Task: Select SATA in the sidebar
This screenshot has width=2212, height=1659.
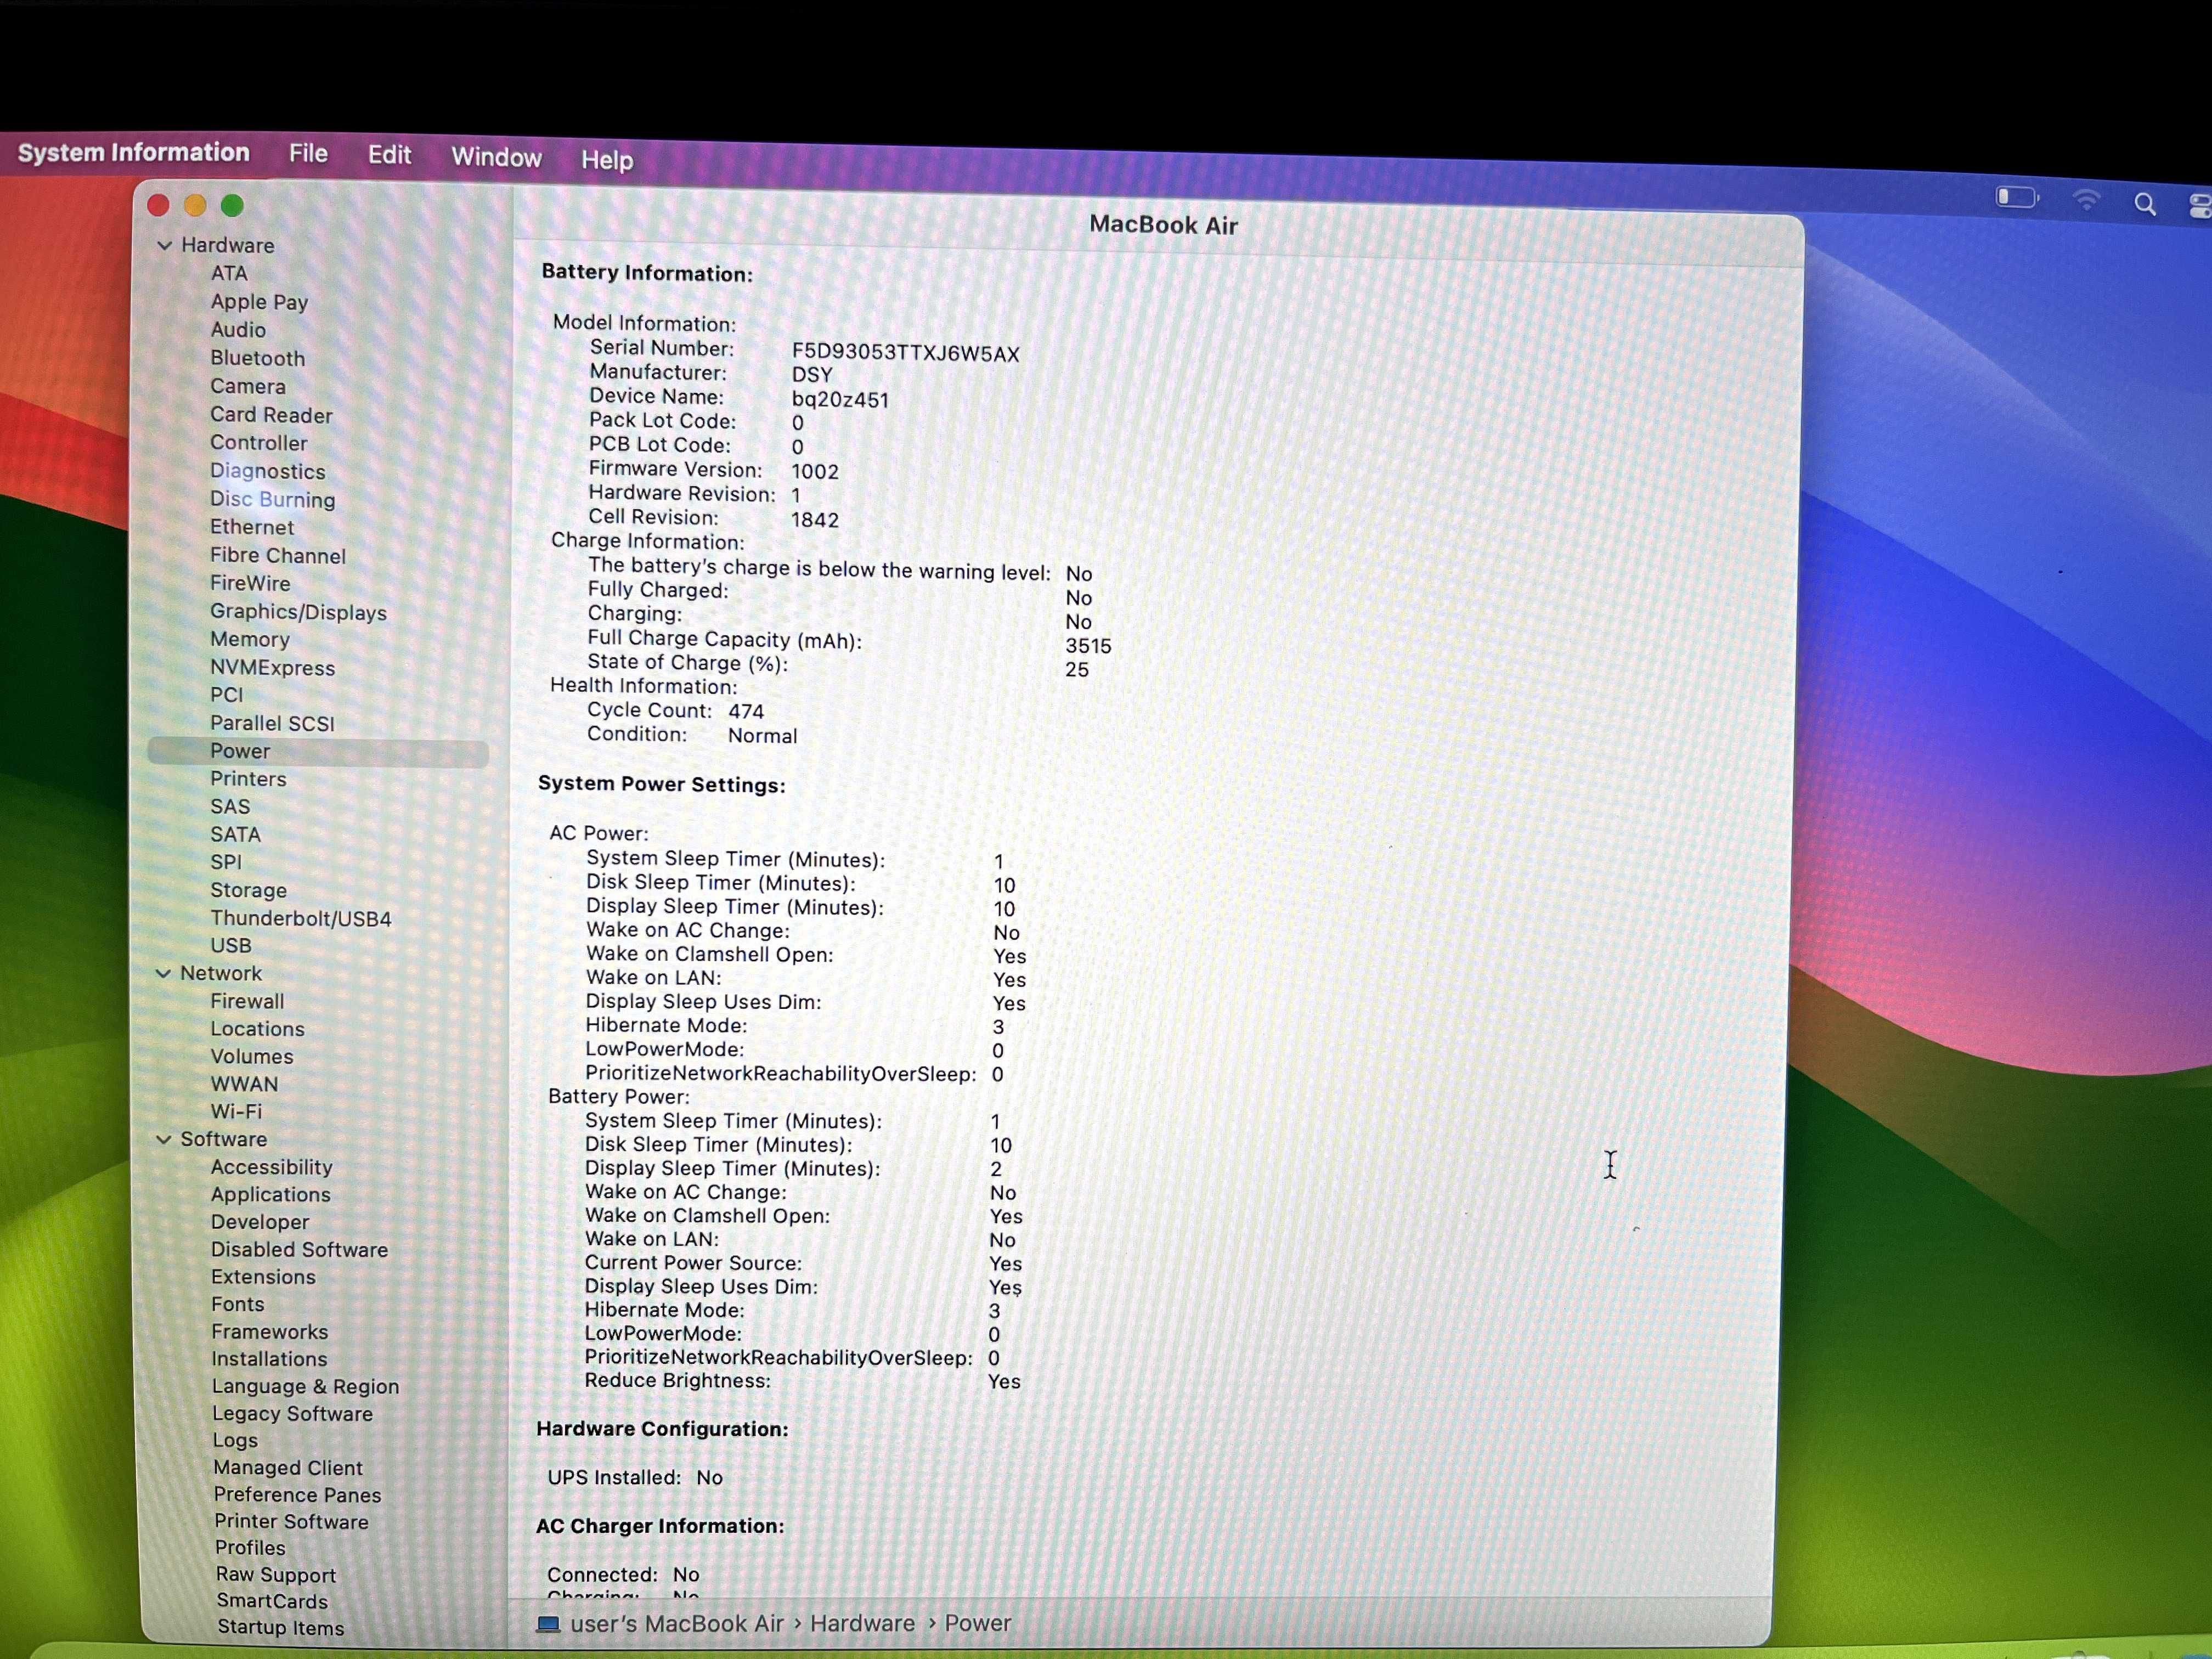Action: point(235,834)
